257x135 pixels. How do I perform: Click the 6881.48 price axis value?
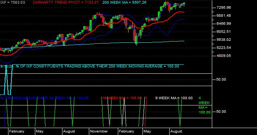pyautogui.click(x=224, y=16)
